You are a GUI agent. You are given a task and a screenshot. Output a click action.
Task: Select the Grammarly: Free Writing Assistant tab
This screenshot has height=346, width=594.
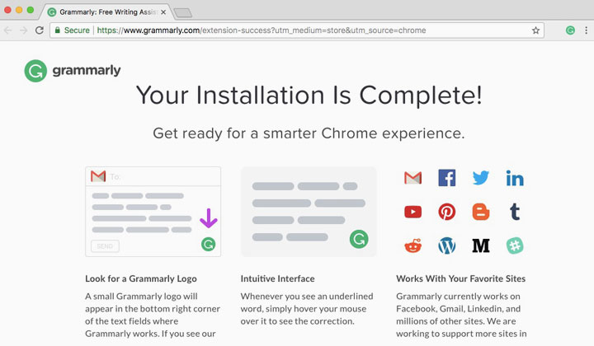coord(107,12)
